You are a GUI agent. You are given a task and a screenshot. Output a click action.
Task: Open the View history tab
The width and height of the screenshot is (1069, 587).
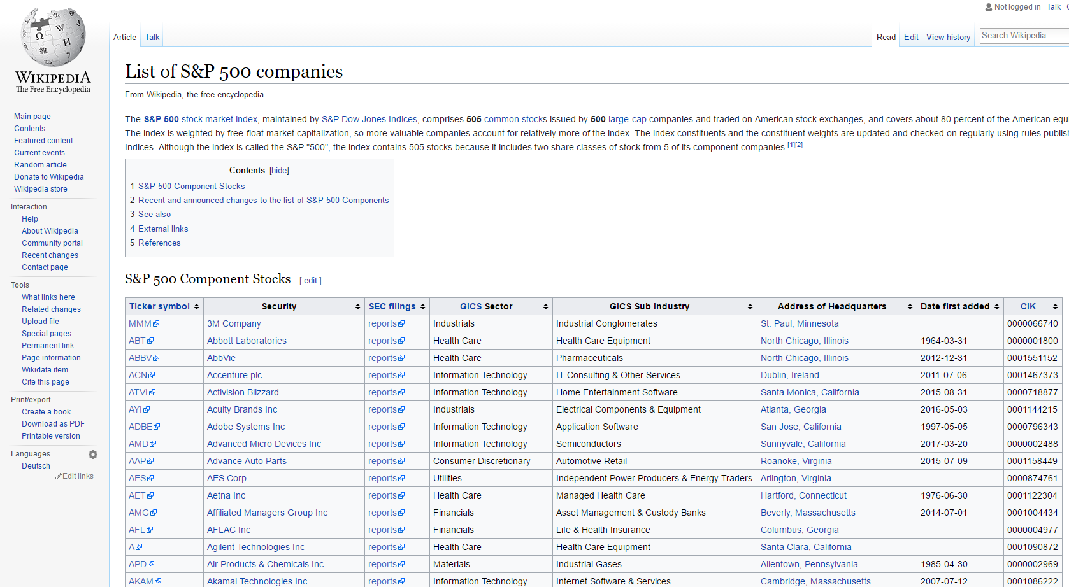click(948, 37)
